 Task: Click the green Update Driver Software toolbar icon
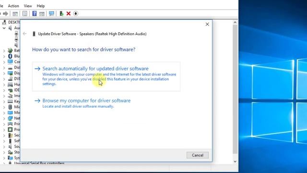[x=61, y=13]
